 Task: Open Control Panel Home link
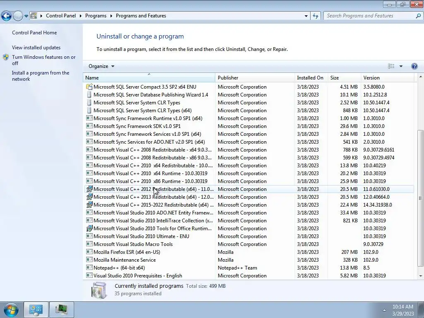pos(34,33)
